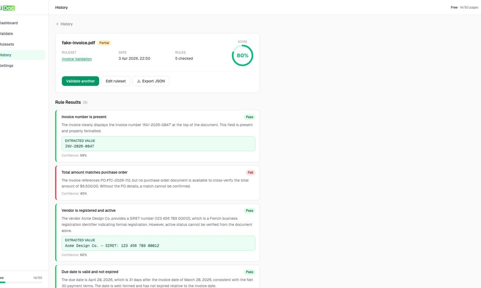This screenshot has height=288, width=481.
Task: Click the iDoc logo
Action: 7,8
